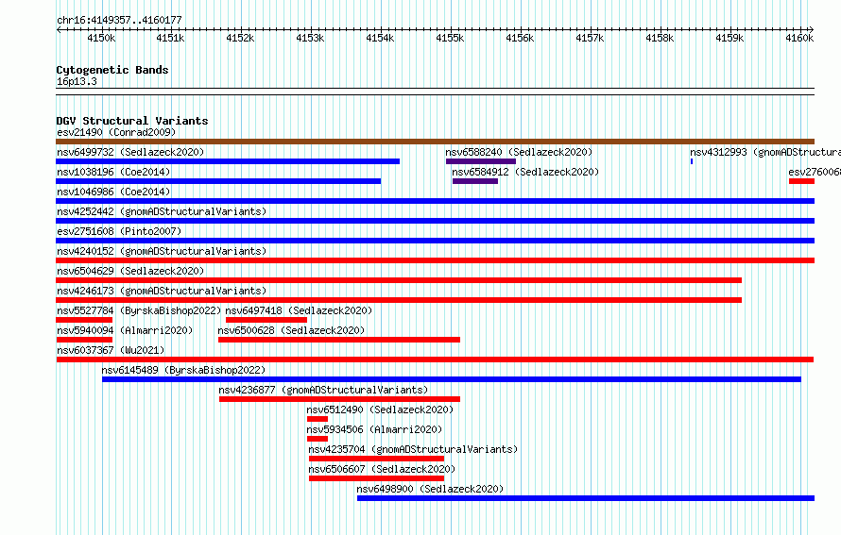Open nsv6500628 (Sedlazeck2020) label
841x535 pixels.
(291, 330)
